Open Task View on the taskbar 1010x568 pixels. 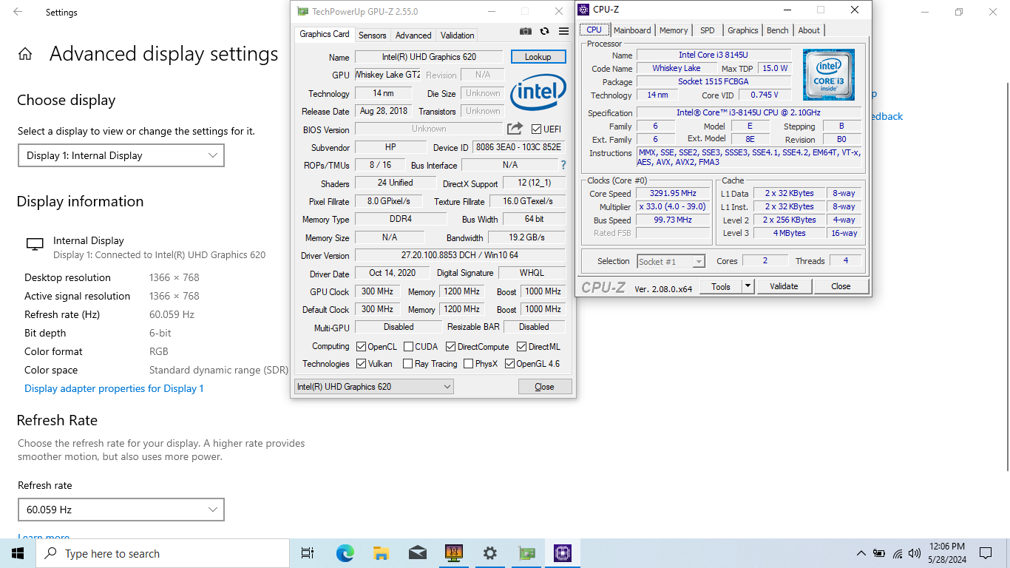[x=308, y=553]
